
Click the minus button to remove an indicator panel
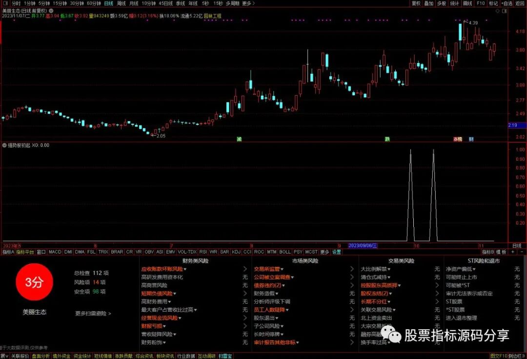click(522, 252)
